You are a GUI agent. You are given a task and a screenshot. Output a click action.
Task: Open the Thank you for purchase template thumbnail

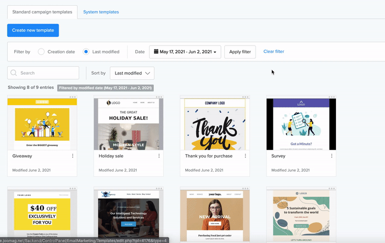pyautogui.click(x=215, y=124)
